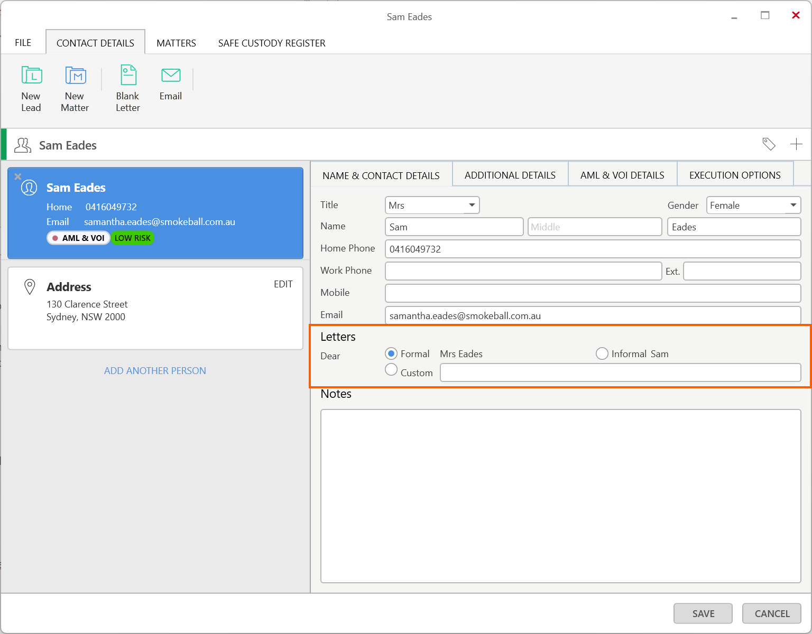Viewport: 812px width, 634px height.
Task: Choose the Informal salutation option
Action: coord(602,353)
